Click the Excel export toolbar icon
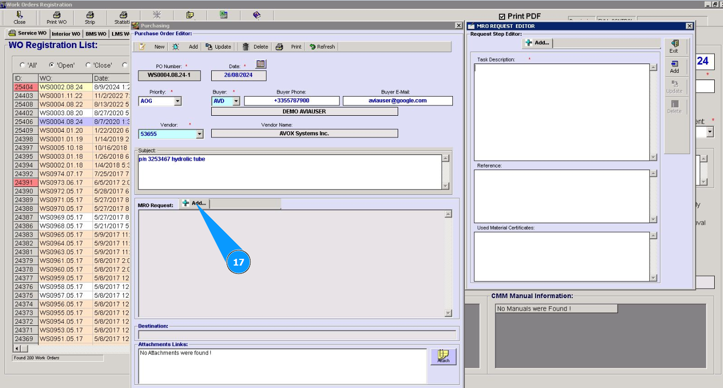 224,15
